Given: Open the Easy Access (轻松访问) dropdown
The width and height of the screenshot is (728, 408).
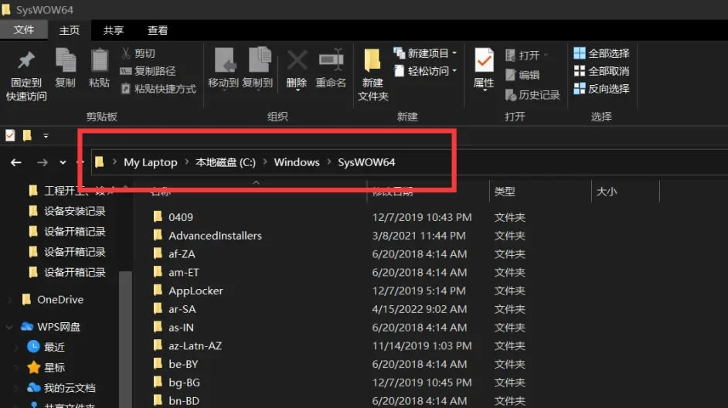Looking at the screenshot, I should pyautogui.click(x=426, y=71).
